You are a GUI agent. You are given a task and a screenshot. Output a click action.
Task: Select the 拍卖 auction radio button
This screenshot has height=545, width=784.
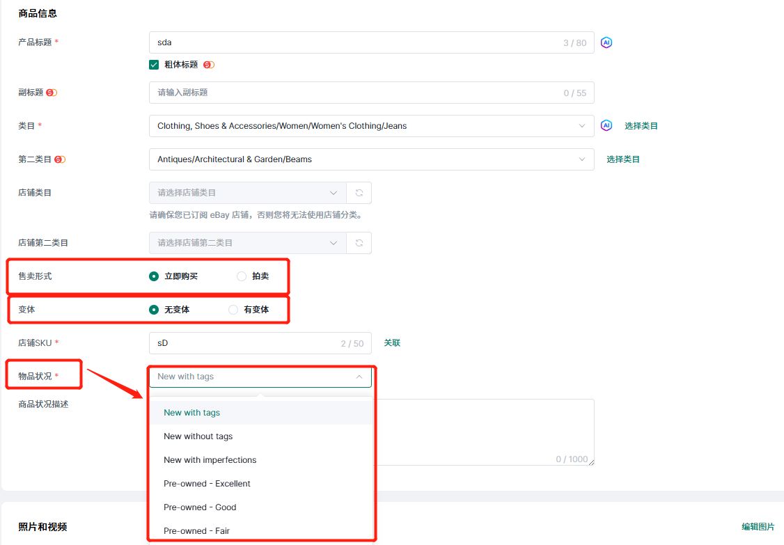tap(242, 276)
